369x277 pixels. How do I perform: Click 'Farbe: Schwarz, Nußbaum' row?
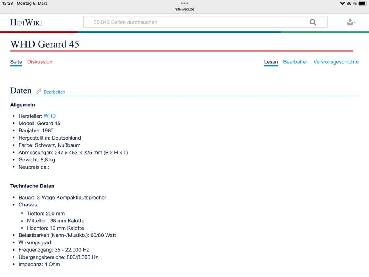point(49,145)
